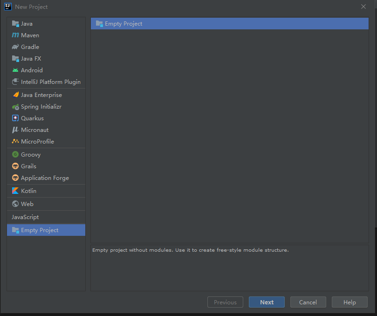377x316 pixels.
Task: Click the Web globe icon
Action: click(15, 204)
